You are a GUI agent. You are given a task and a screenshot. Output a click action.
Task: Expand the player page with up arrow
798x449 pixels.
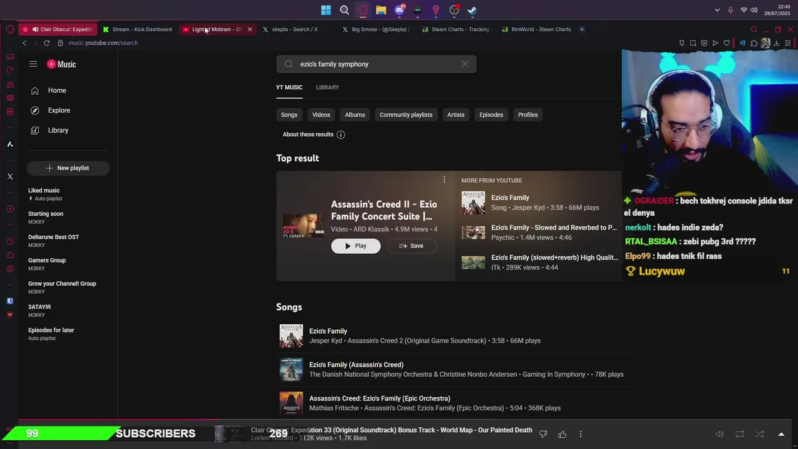pos(781,434)
